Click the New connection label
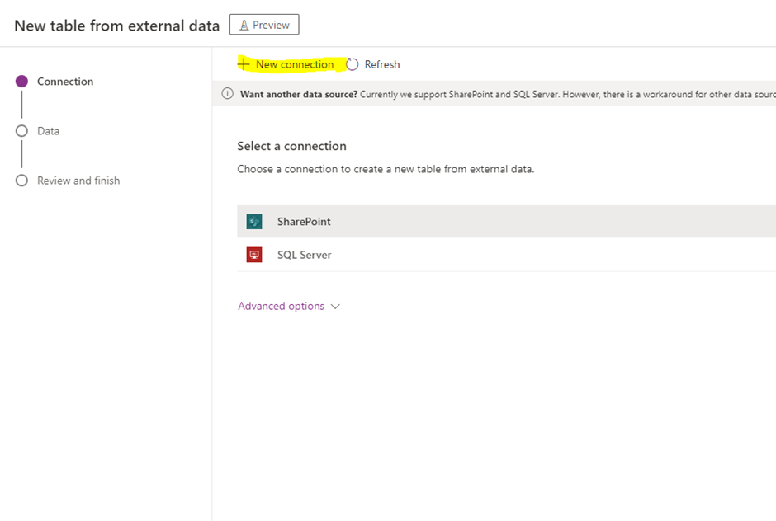The width and height of the screenshot is (776, 521). pyautogui.click(x=295, y=64)
